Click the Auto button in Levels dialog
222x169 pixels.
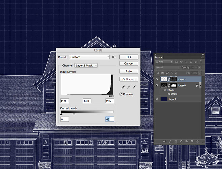tap(128, 71)
